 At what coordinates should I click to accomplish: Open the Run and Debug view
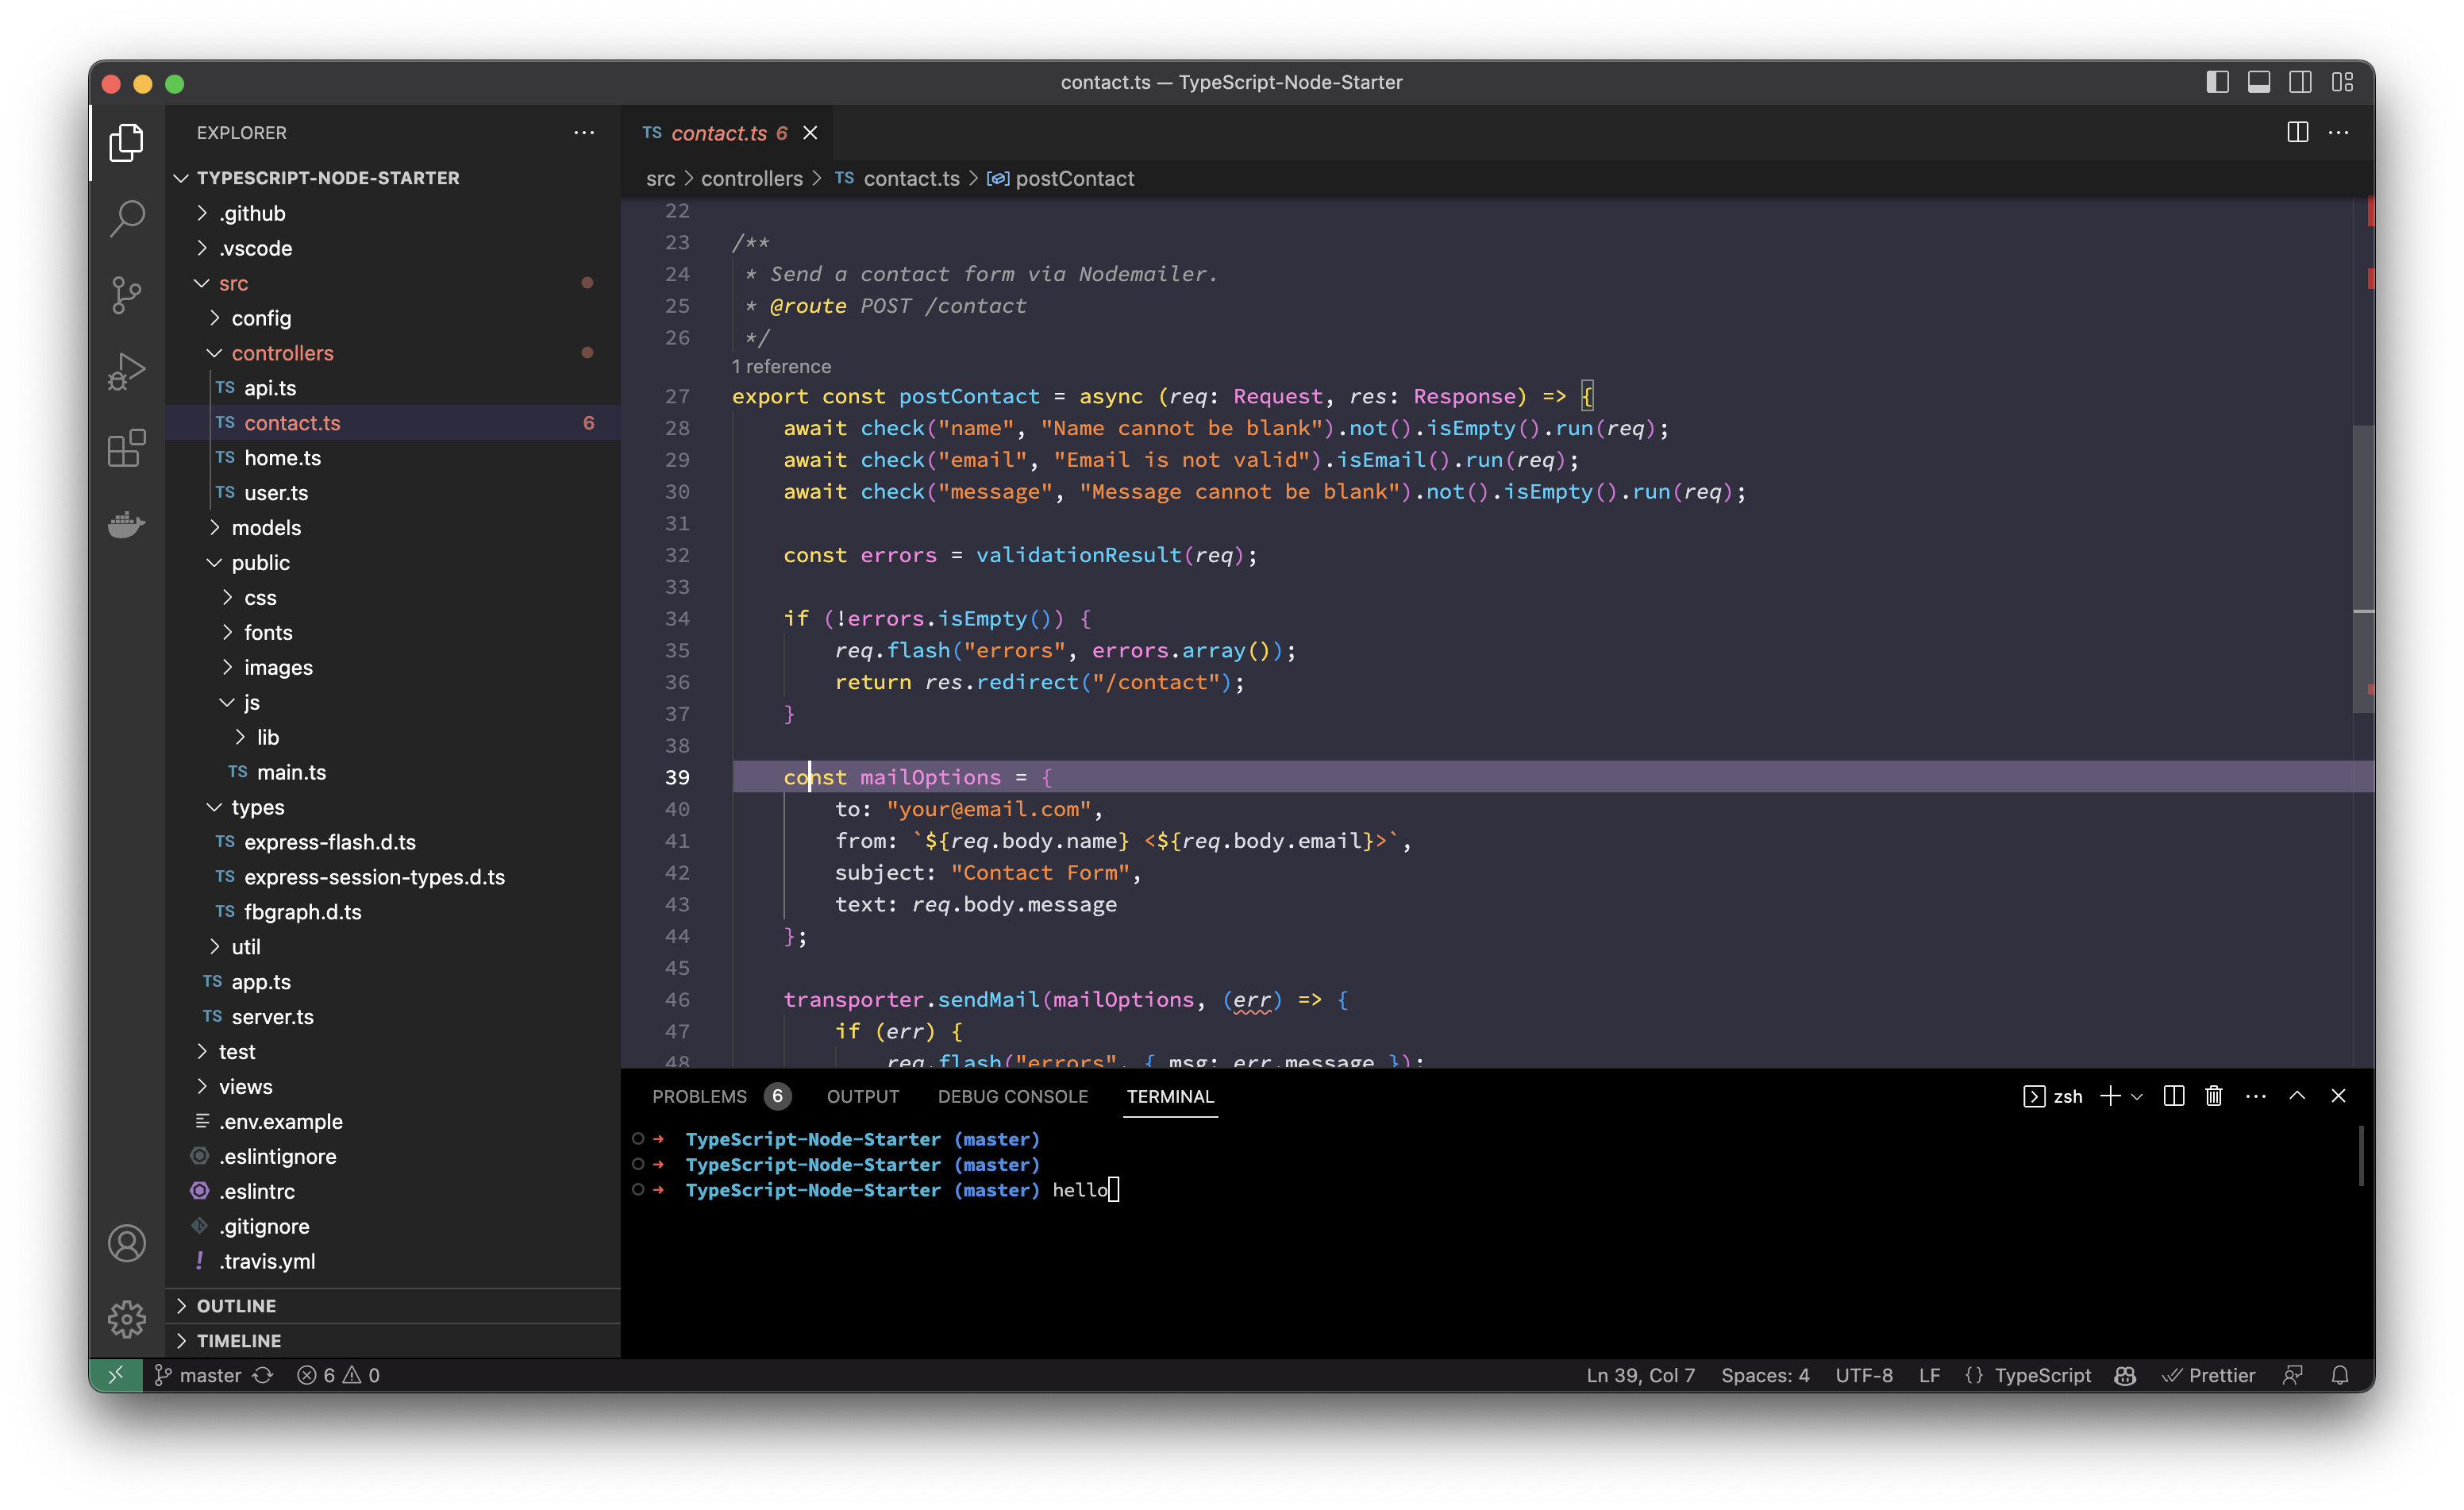point(127,371)
